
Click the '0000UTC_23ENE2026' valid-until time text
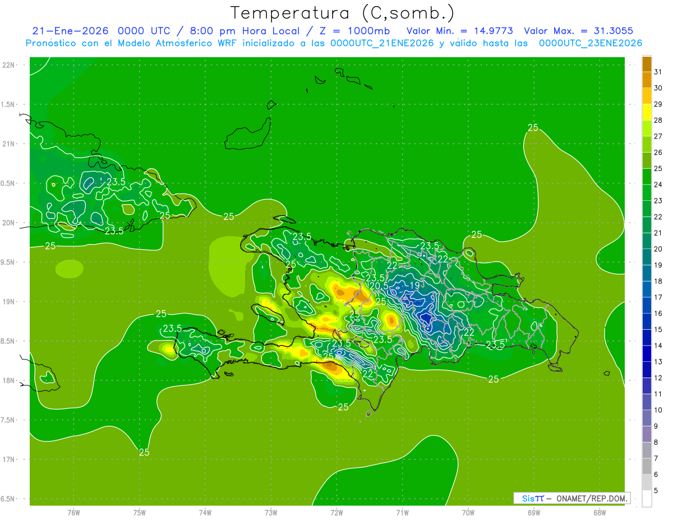pos(591,43)
